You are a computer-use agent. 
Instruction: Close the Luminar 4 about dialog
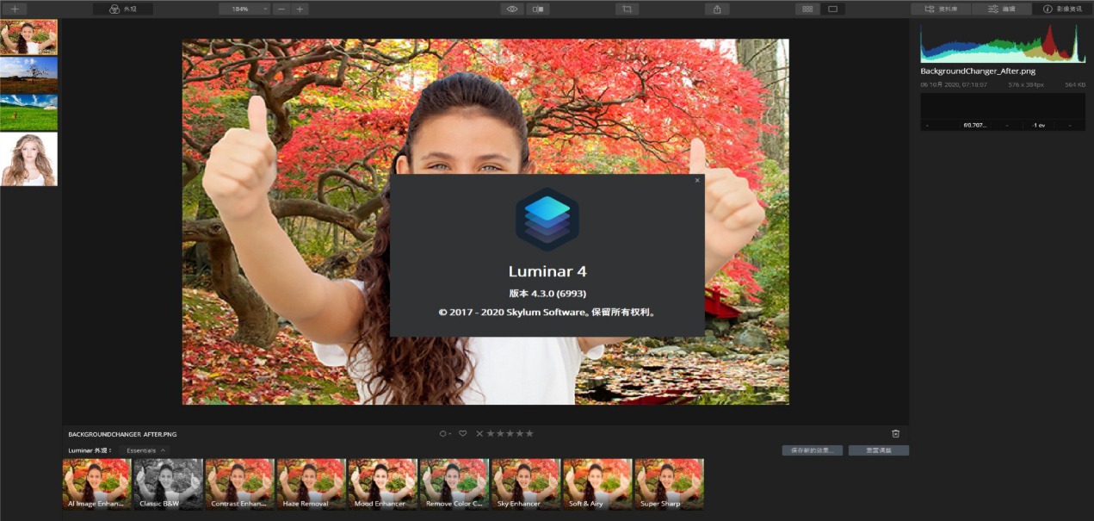point(697,181)
